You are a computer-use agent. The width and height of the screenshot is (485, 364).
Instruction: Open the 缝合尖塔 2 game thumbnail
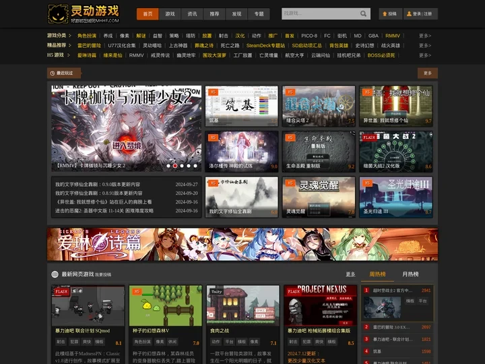click(x=319, y=107)
